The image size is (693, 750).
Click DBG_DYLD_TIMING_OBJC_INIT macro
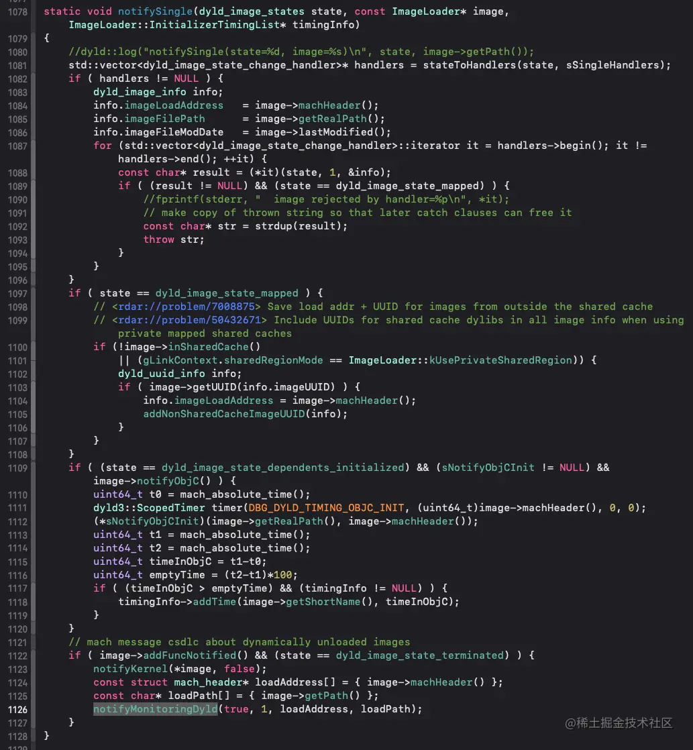[326, 508]
